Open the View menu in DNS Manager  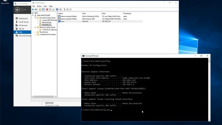coord(45,6)
